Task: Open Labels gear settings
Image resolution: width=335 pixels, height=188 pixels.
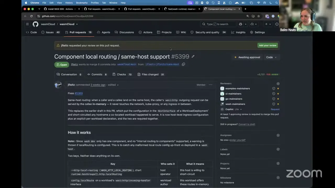Action: tap(278, 149)
